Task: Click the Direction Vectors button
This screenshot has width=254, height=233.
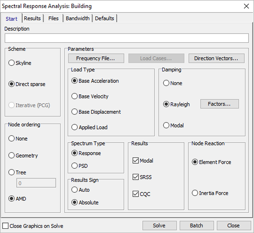Action: pyautogui.click(x=216, y=58)
